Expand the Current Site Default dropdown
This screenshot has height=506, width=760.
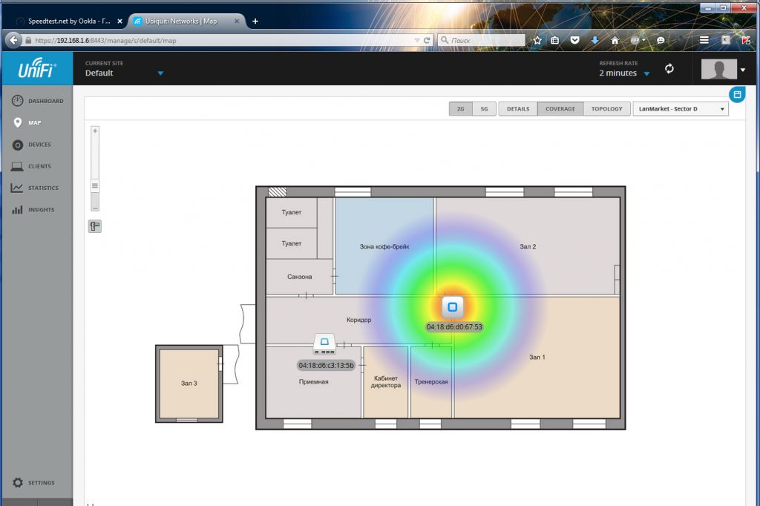(x=160, y=73)
